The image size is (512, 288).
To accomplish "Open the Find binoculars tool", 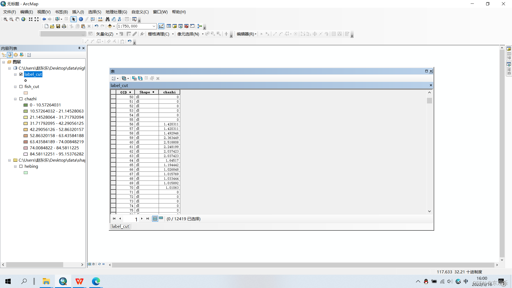I will click(107, 19).
